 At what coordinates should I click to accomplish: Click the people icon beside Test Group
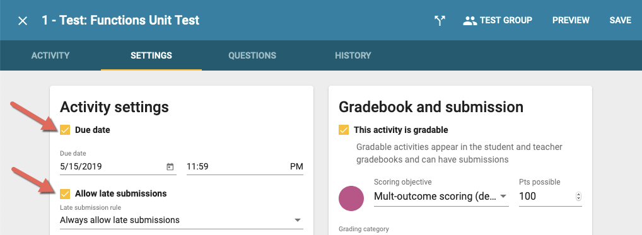[470, 21]
